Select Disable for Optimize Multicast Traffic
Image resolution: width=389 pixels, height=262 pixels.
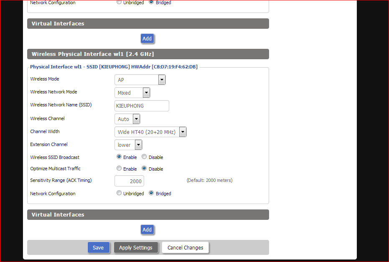(144, 169)
